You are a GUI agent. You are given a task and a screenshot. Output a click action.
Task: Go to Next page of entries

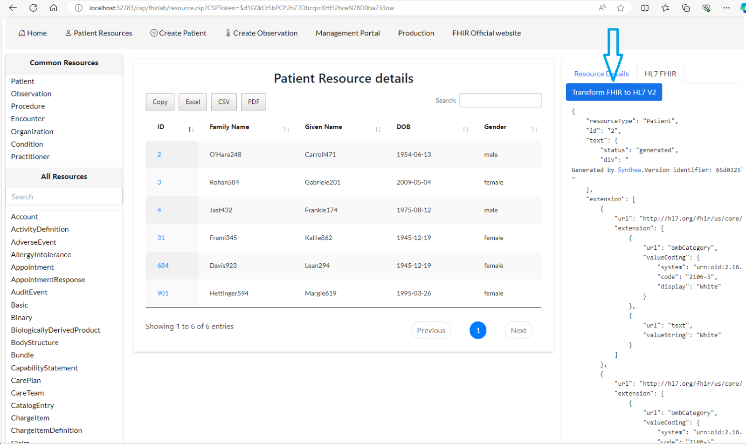[518, 330]
